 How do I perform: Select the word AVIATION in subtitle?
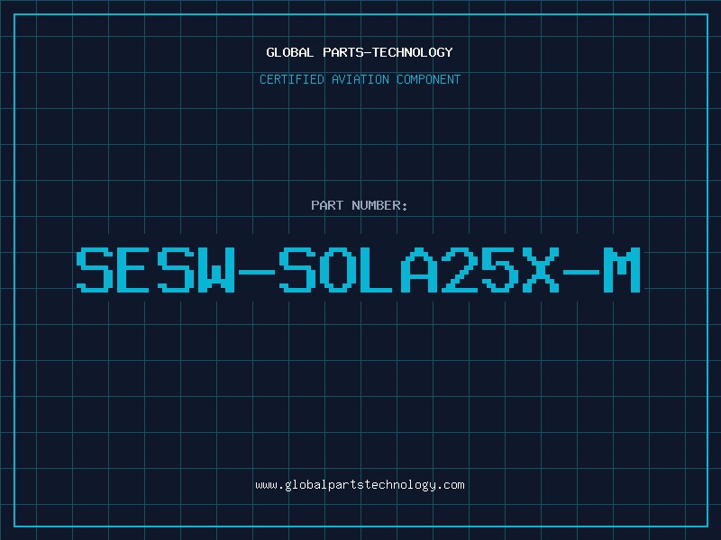coord(360,79)
